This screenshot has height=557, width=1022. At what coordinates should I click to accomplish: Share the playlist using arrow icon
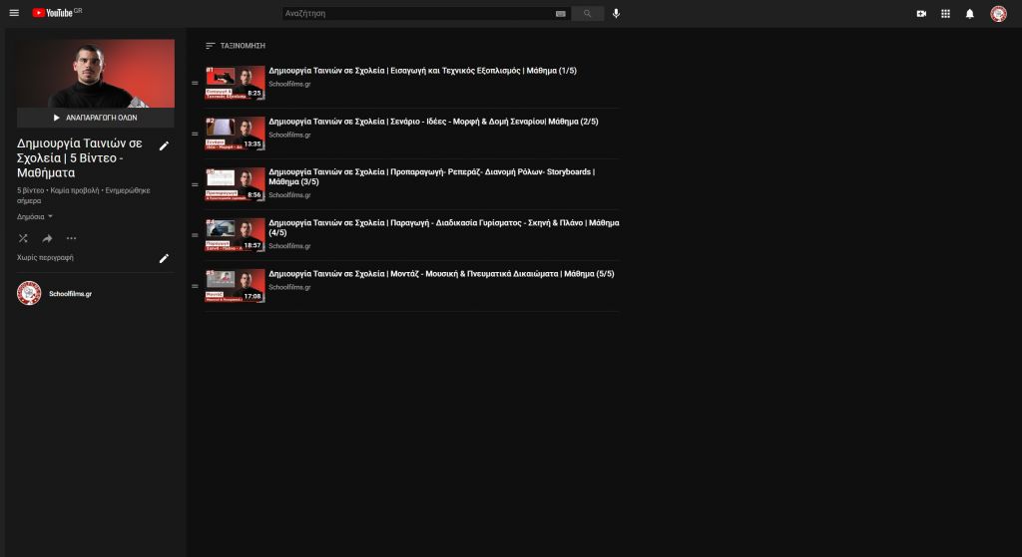tap(47, 238)
